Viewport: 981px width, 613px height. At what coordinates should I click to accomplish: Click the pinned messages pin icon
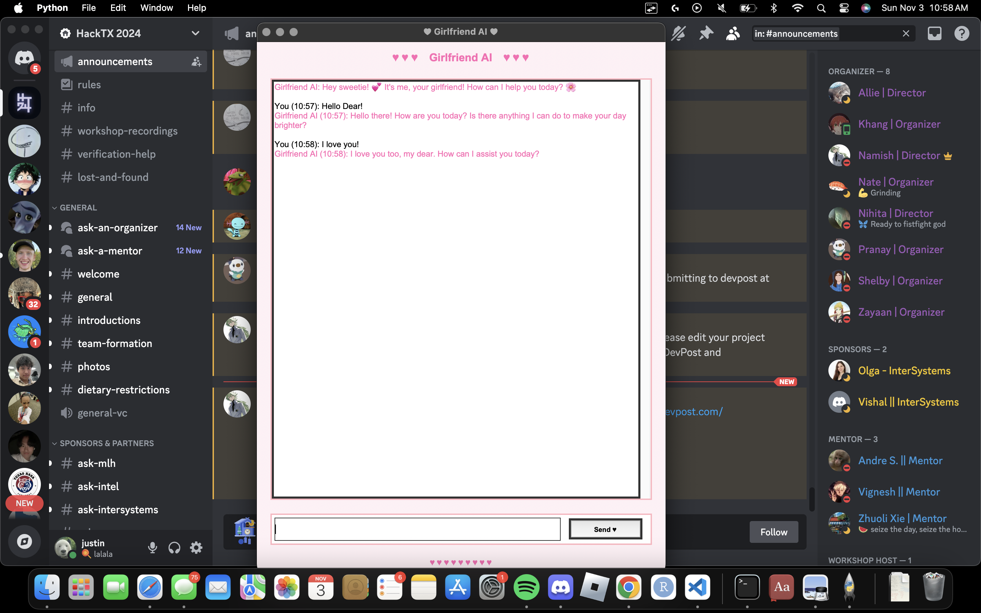[x=706, y=33]
